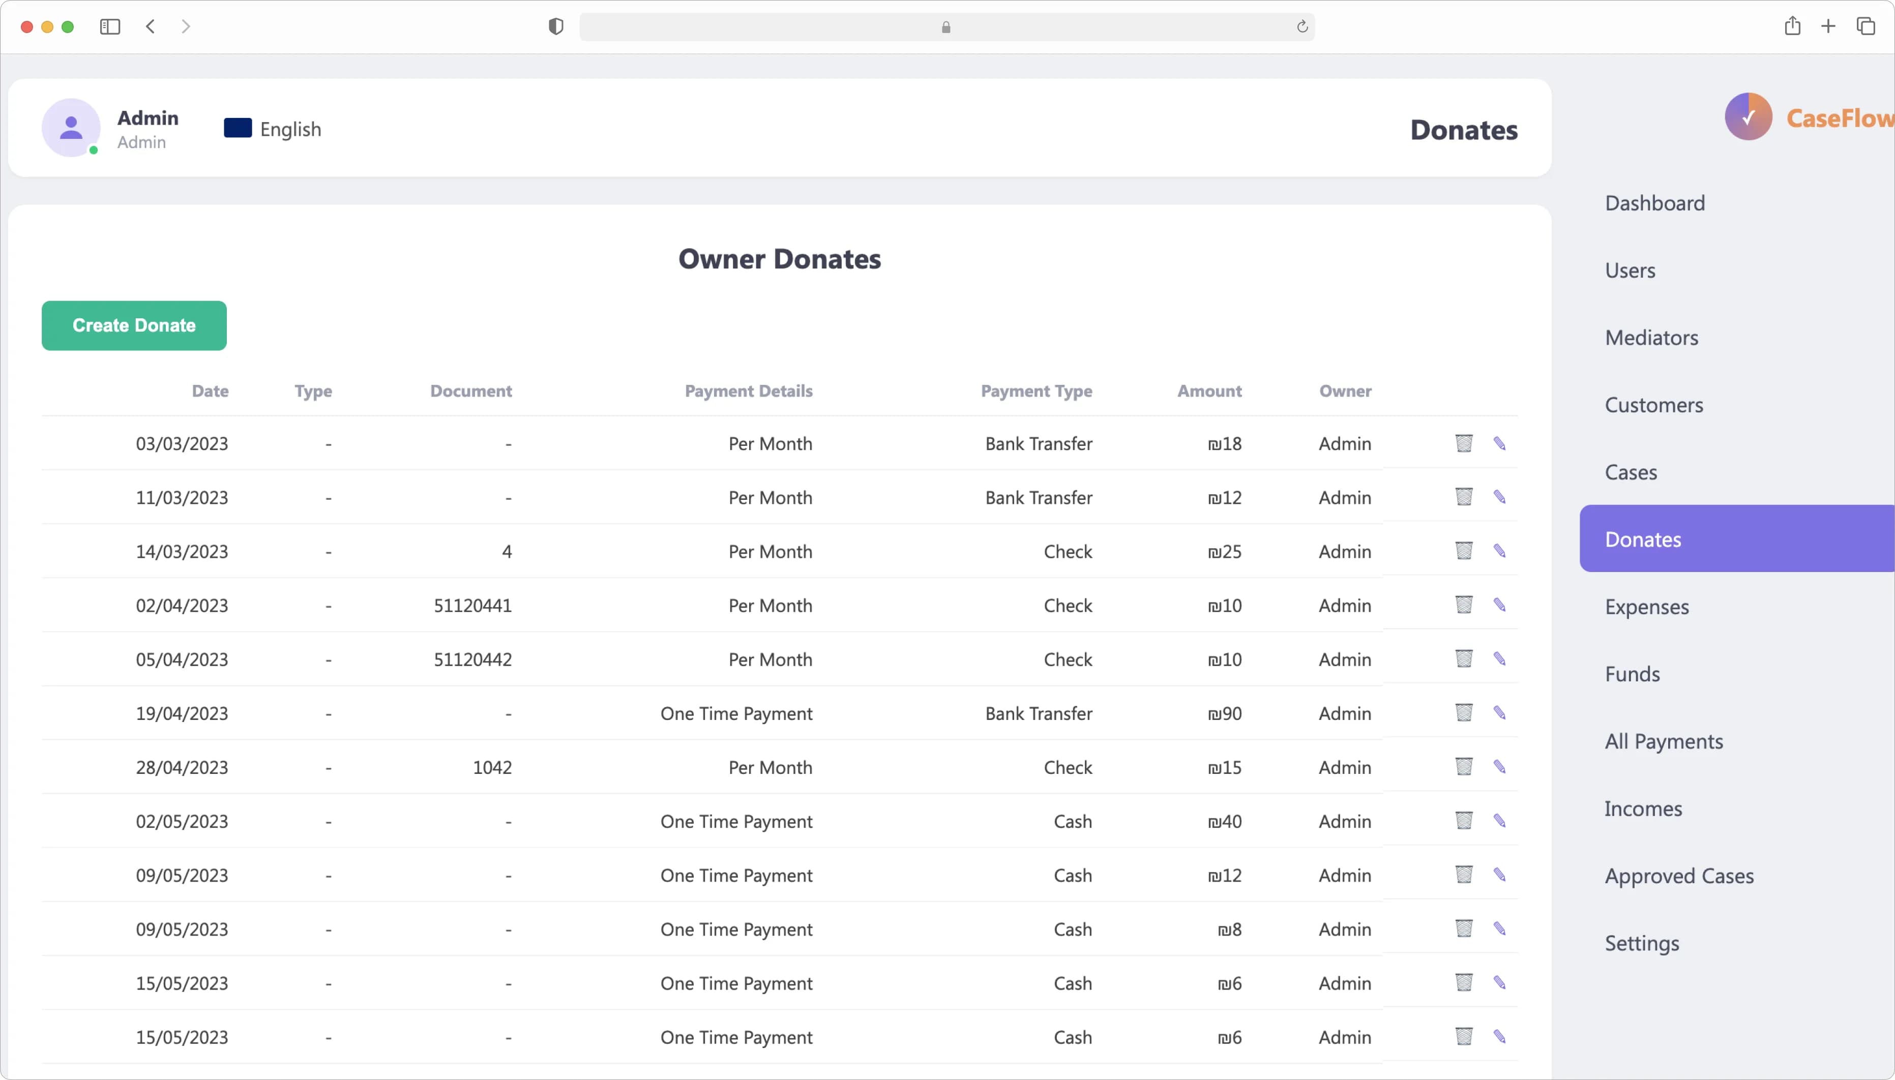Screen dimensions: 1895x1080
Task: Click the privacy shield icon
Action: click(x=555, y=27)
